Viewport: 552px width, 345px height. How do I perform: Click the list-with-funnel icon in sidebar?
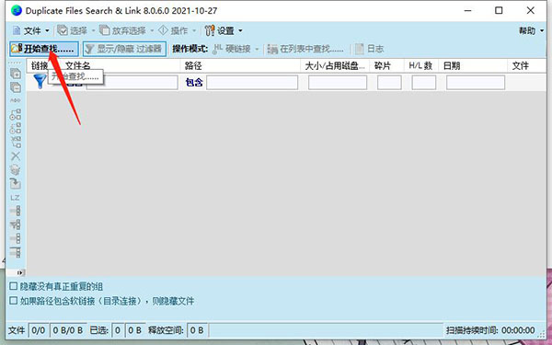[15, 224]
